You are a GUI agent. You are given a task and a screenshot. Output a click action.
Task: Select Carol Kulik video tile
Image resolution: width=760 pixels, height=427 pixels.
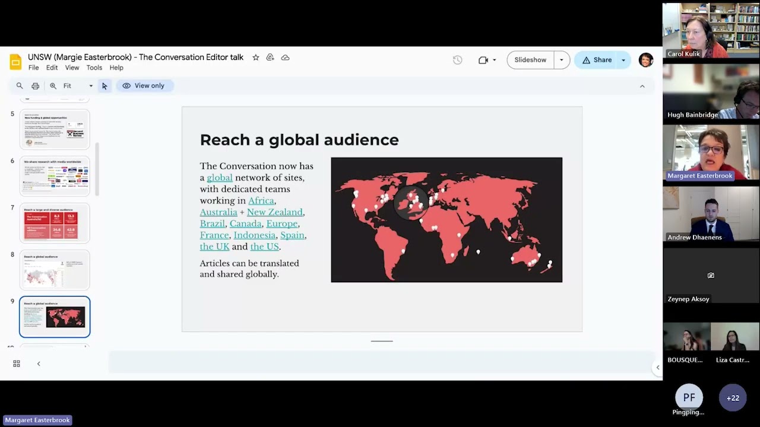711,31
